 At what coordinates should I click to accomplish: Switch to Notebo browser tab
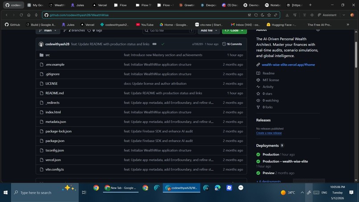tap(273, 5)
